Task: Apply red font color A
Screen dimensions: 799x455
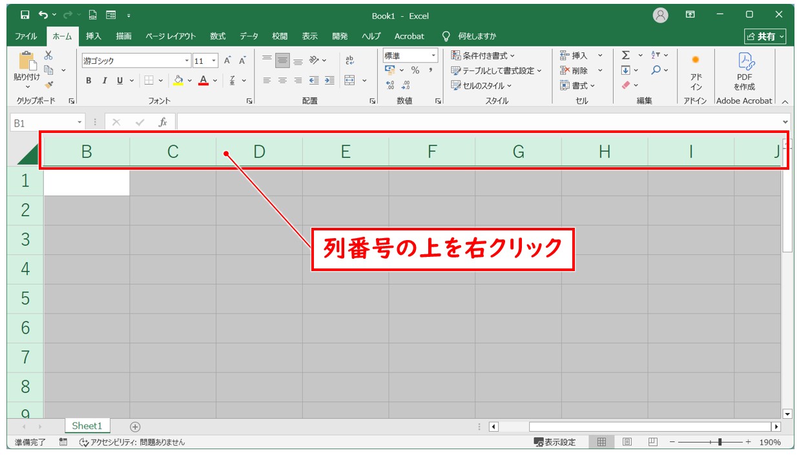Action: 203,81
